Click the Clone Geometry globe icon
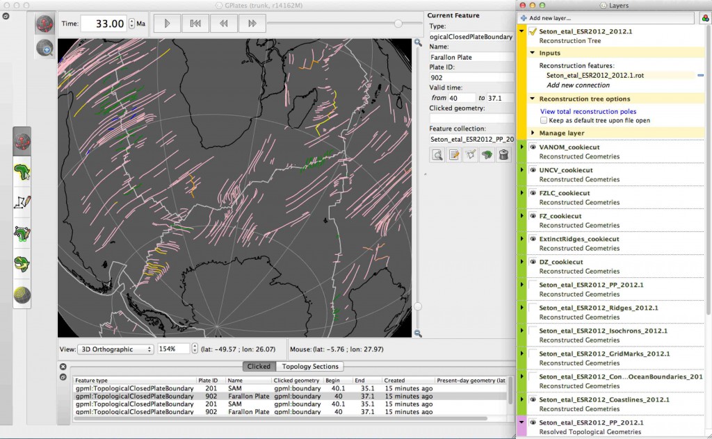 (486, 154)
